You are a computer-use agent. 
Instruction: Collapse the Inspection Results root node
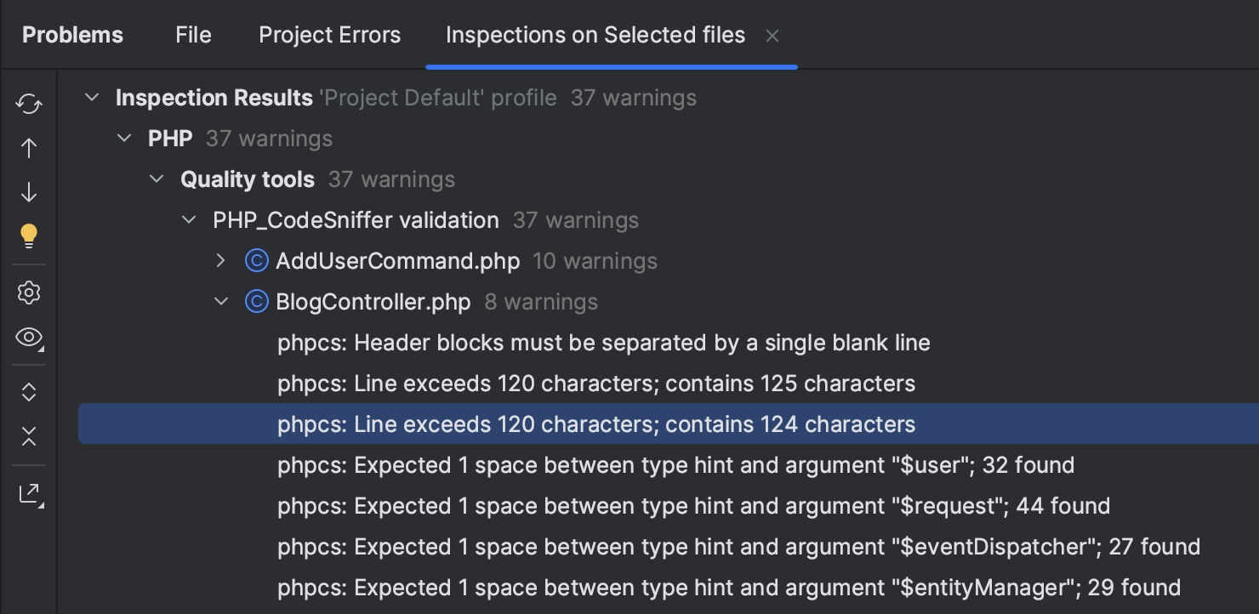click(x=92, y=98)
